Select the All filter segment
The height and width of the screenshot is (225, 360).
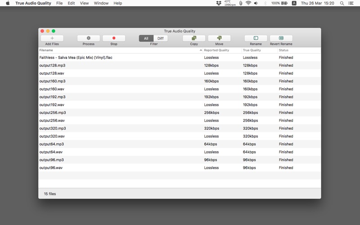pyautogui.click(x=146, y=38)
